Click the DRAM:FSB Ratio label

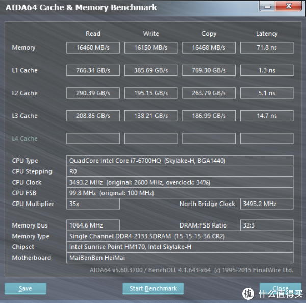(x=203, y=225)
